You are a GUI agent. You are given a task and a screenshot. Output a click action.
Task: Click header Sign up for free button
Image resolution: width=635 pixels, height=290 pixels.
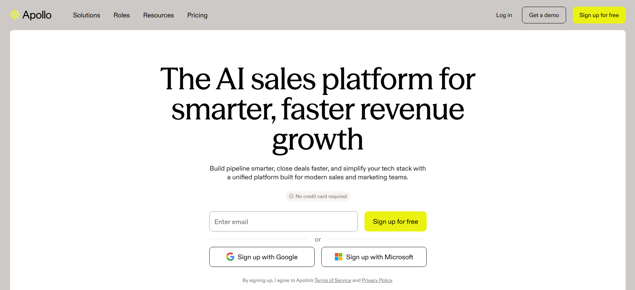(x=599, y=15)
